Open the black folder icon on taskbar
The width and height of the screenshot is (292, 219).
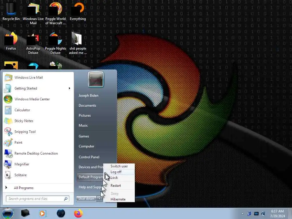pyautogui.click(x=25, y=213)
